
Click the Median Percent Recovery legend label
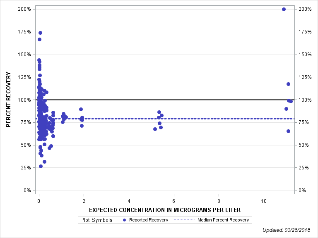[x=224, y=220]
